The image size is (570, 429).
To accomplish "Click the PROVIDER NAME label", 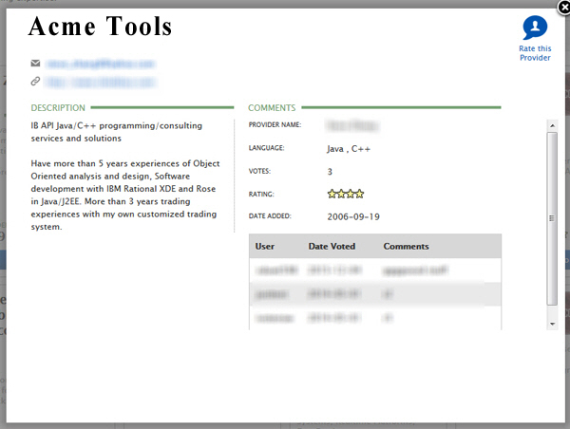I will [x=275, y=125].
